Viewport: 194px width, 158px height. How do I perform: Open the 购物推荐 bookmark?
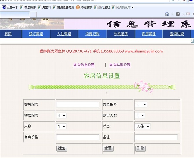coord(84,7)
